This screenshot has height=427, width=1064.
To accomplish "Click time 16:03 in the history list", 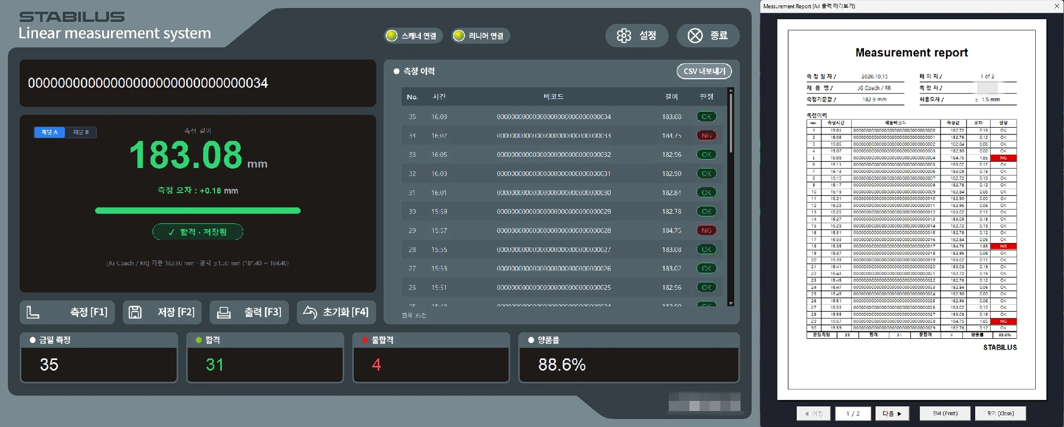I will point(439,174).
